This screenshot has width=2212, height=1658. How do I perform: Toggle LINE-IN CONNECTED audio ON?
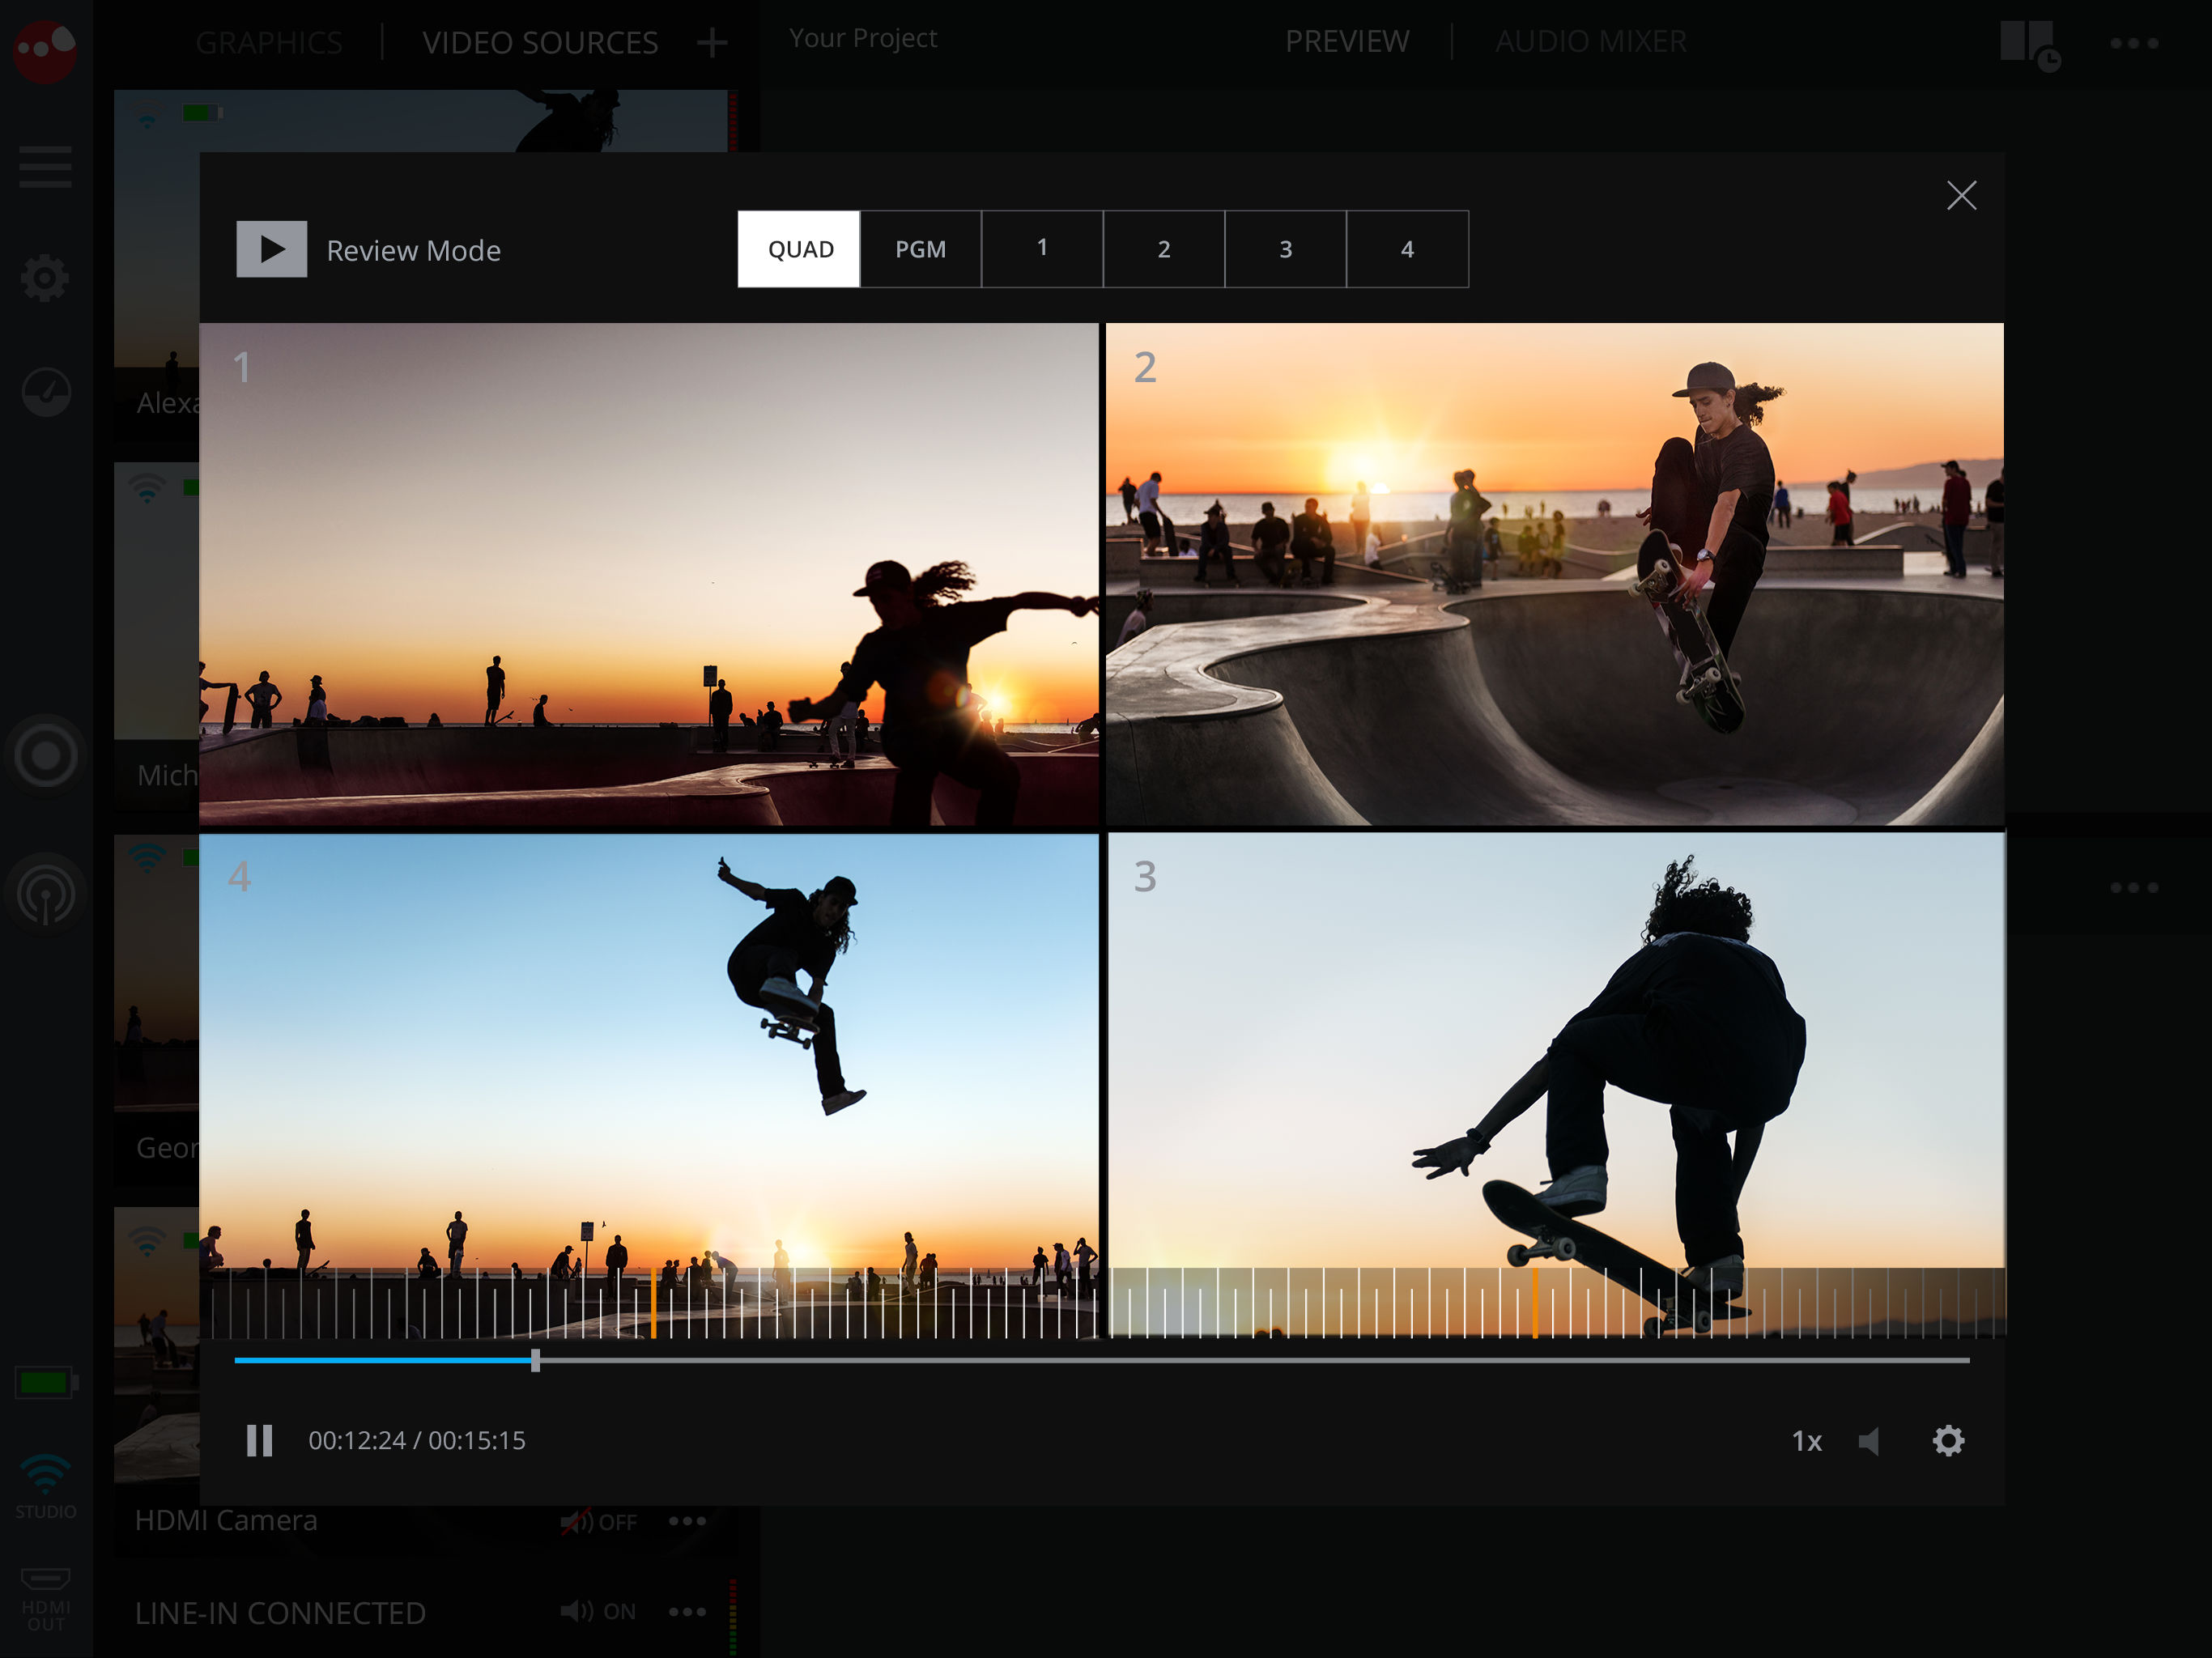click(598, 1611)
